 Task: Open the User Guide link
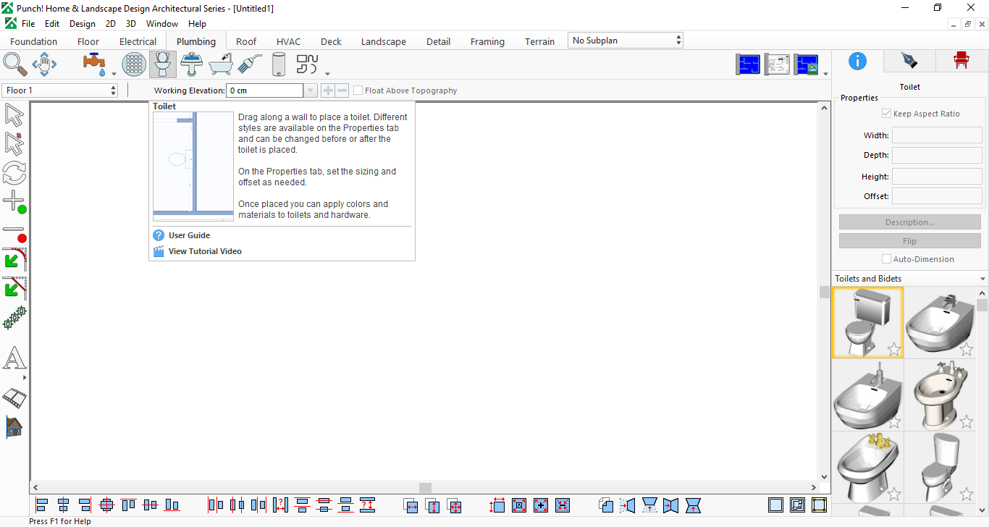coord(189,235)
